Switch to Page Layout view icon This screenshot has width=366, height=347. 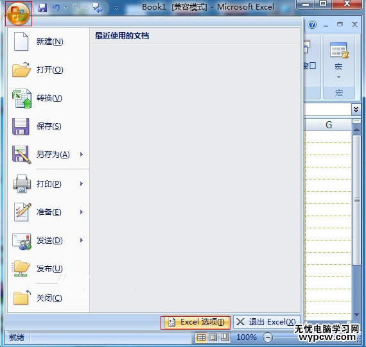(213, 337)
